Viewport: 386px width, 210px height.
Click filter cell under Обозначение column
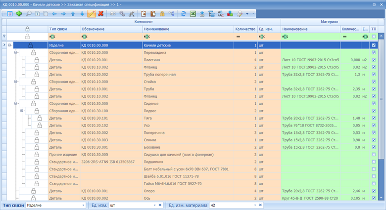coord(111,37)
